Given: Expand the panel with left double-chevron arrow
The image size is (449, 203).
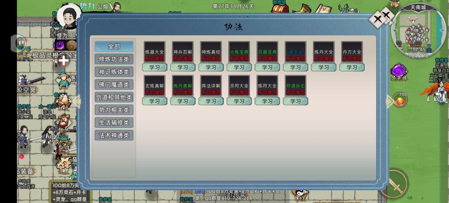Looking at the screenshot, I should click(x=77, y=101).
